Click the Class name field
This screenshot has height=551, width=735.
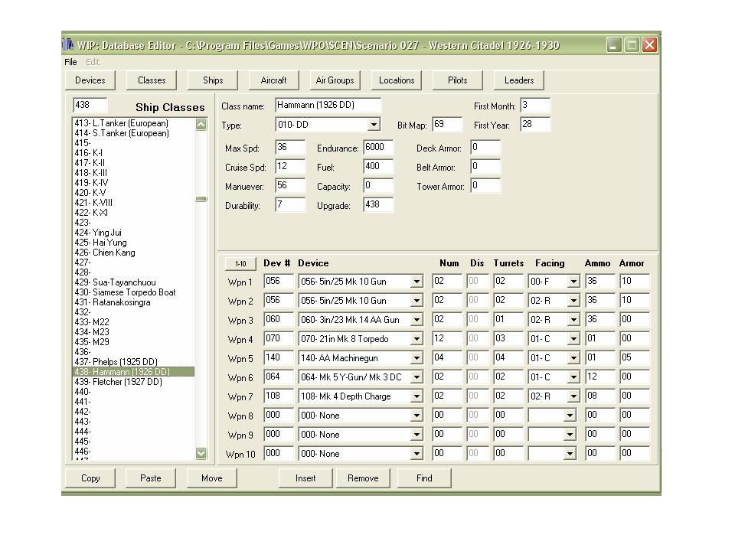click(328, 105)
